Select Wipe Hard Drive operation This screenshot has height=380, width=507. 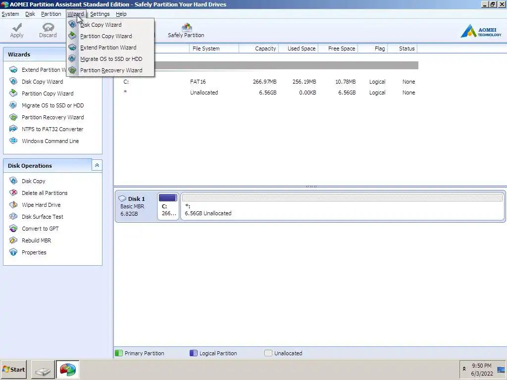(41, 205)
